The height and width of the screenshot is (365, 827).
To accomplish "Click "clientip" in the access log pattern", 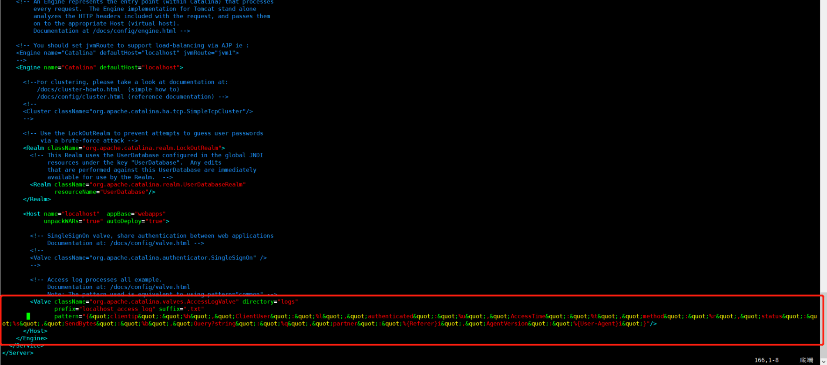I will pos(124,316).
